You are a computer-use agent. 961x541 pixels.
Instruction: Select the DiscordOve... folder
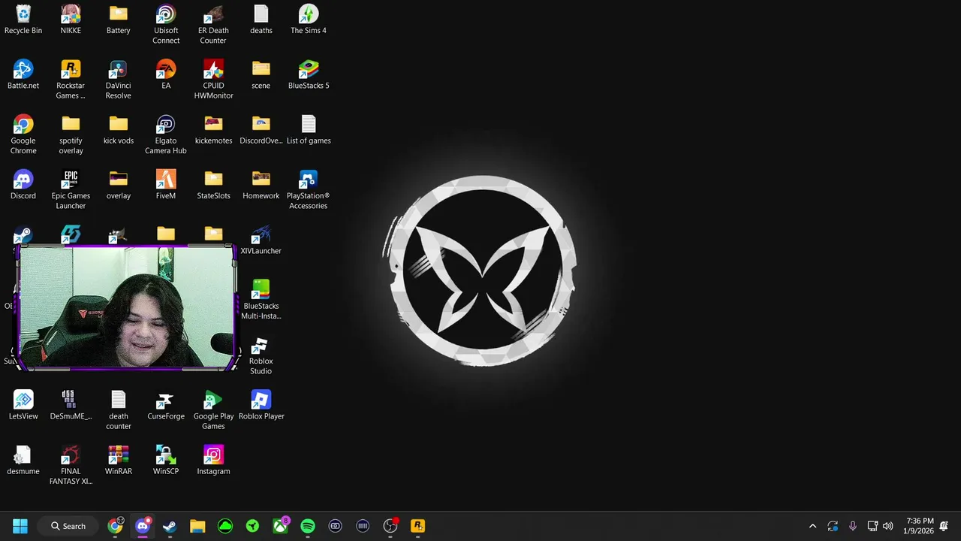click(x=261, y=129)
